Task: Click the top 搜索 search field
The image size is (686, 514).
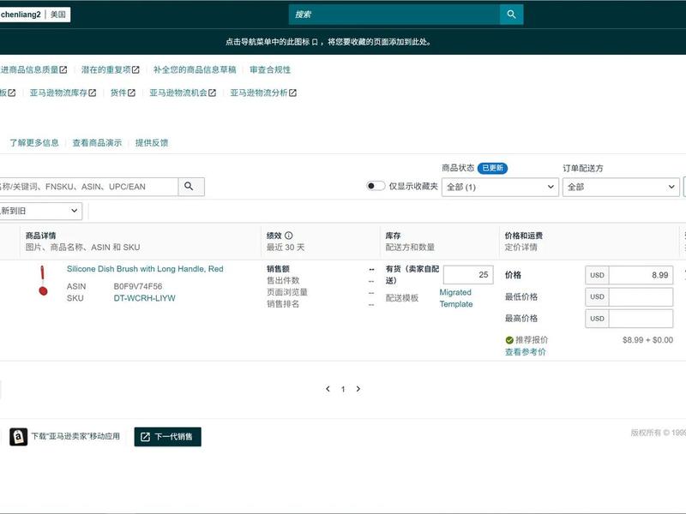Action: point(394,15)
